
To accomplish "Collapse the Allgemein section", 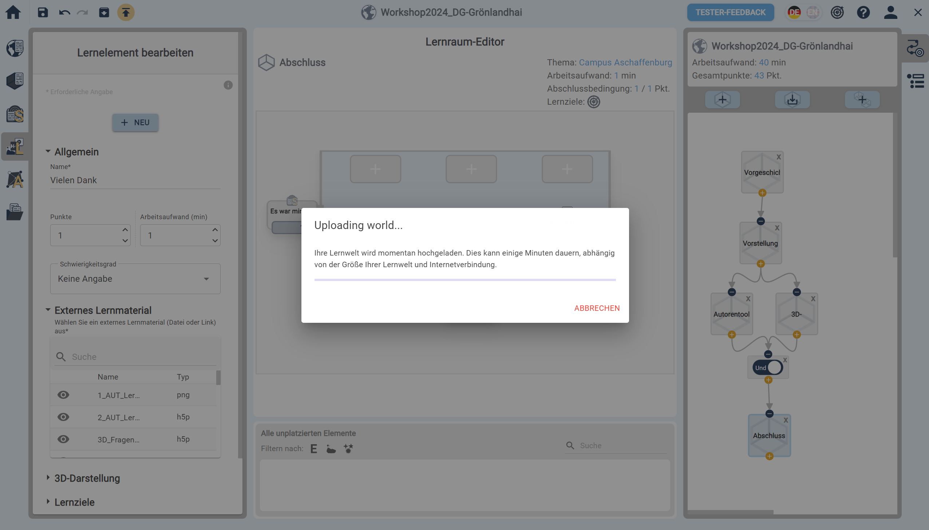I will coord(76,152).
